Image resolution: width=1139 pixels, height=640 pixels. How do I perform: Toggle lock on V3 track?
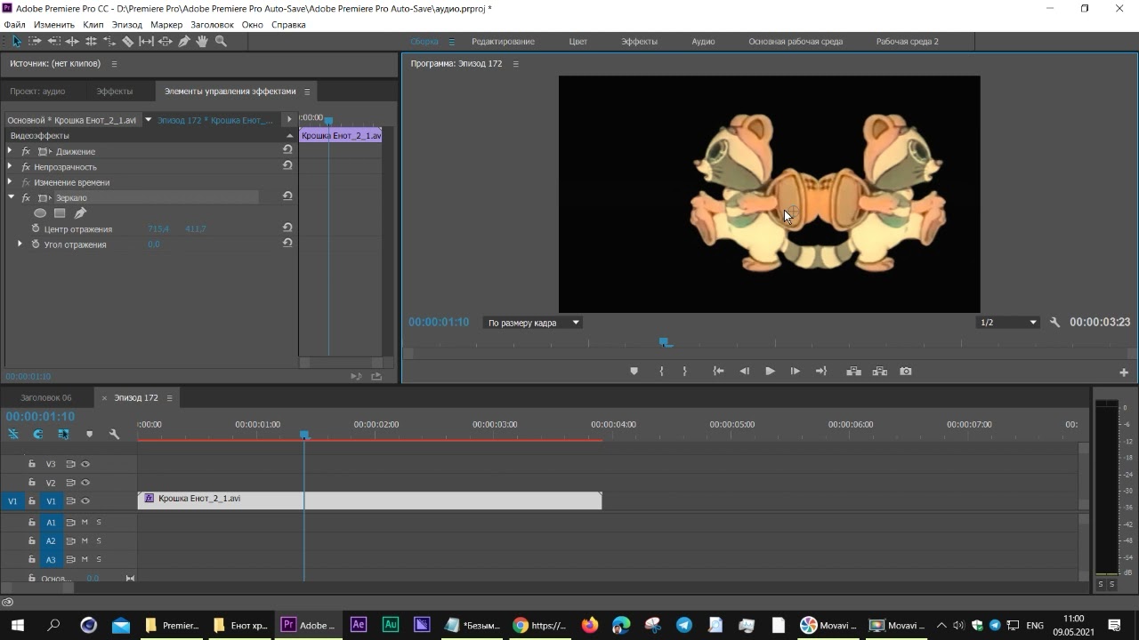(32, 464)
